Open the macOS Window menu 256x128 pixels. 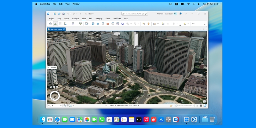(x=76, y=4)
